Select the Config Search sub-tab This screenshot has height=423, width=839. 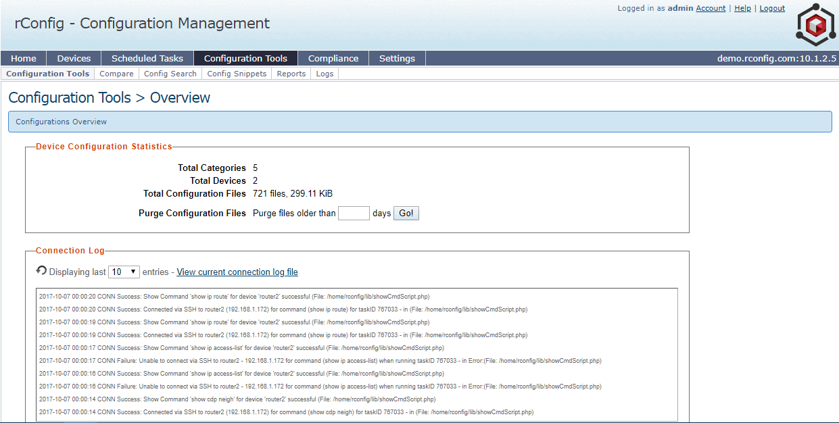pyautogui.click(x=170, y=73)
